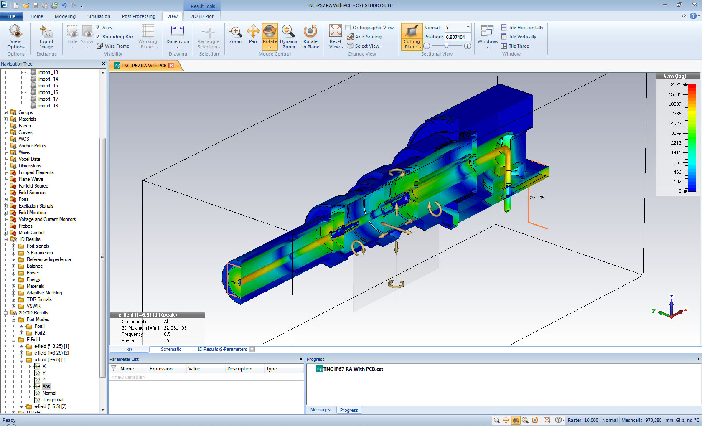
Task: Toggle the Cutting Plane button
Action: tap(412, 32)
